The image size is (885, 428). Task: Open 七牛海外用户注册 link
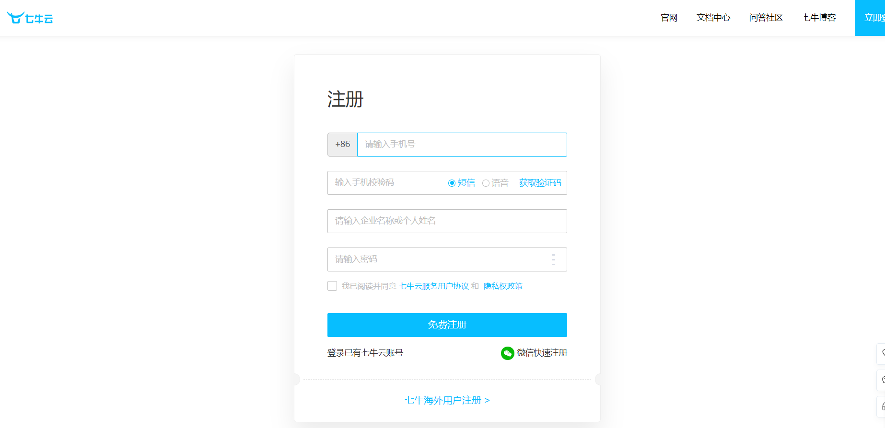[x=447, y=400]
